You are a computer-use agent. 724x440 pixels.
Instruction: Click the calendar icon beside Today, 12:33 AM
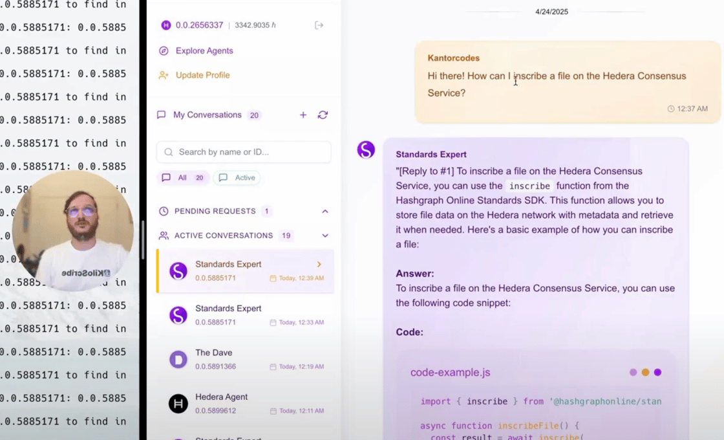273,323
